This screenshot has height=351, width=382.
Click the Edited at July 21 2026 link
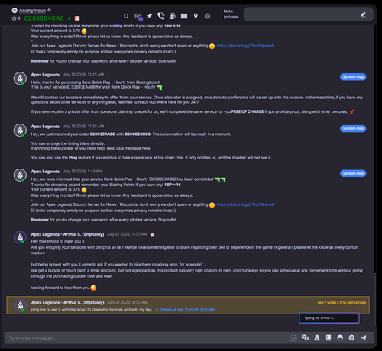188,310
